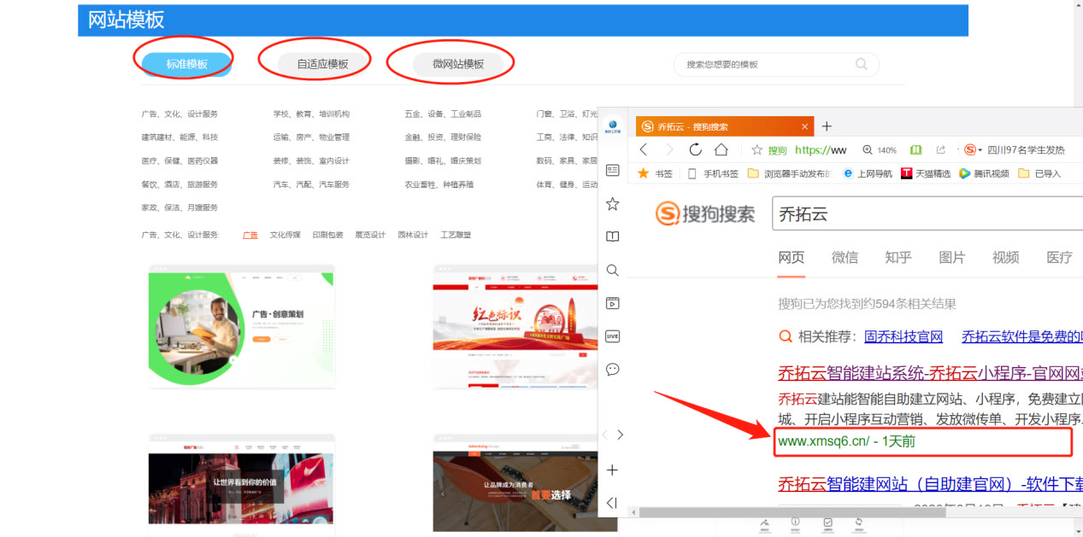
Task: Toggle the bookmark star in the address bar
Action: coord(757,149)
